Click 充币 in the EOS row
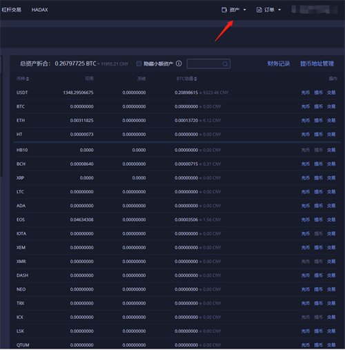Image resolution: width=345 pixels, height=350 pixels. tap(306, 220)
